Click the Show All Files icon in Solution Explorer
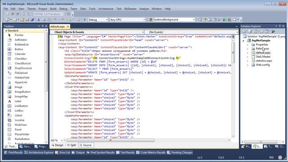This screenshot has width=288, height=162. [x=250, y=31]
